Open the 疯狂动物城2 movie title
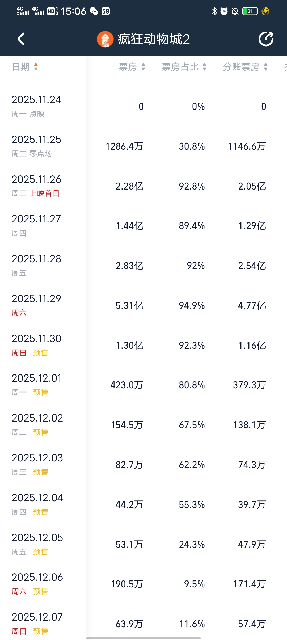Image resolution: width=287 pixels, height=640 pixels. pos(154,39)
